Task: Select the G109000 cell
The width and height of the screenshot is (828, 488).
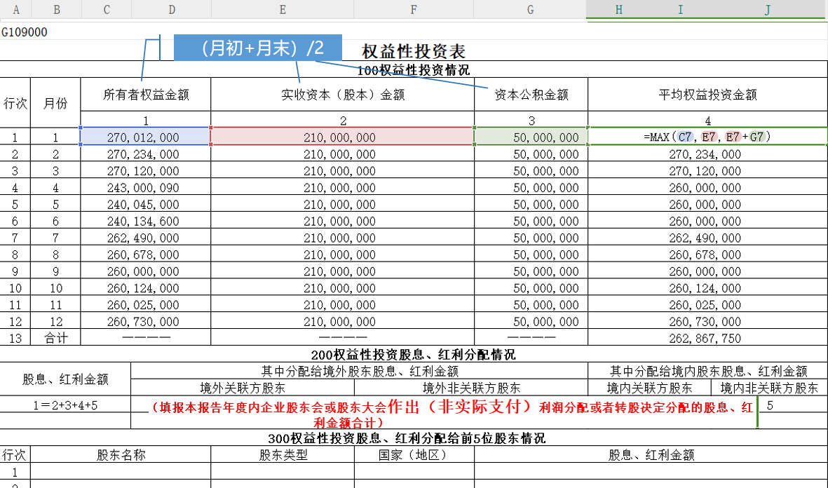Action: tap(25, 32)
